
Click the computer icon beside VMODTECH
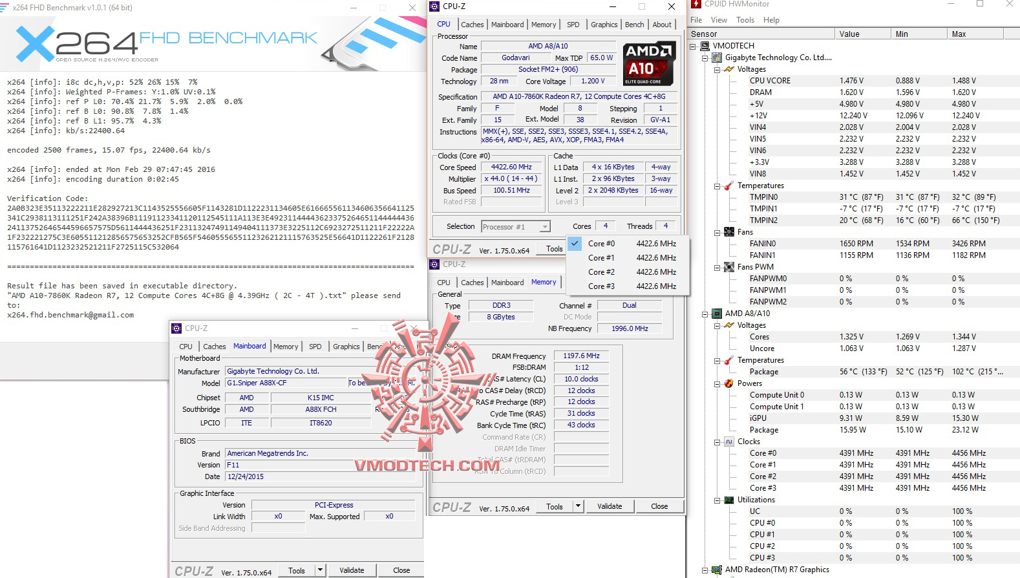(x=705, y=46)
